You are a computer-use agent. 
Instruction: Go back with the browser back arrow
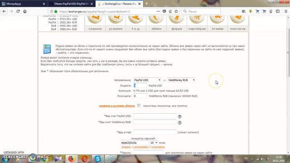pyautogui.click(x=4, y=11)
